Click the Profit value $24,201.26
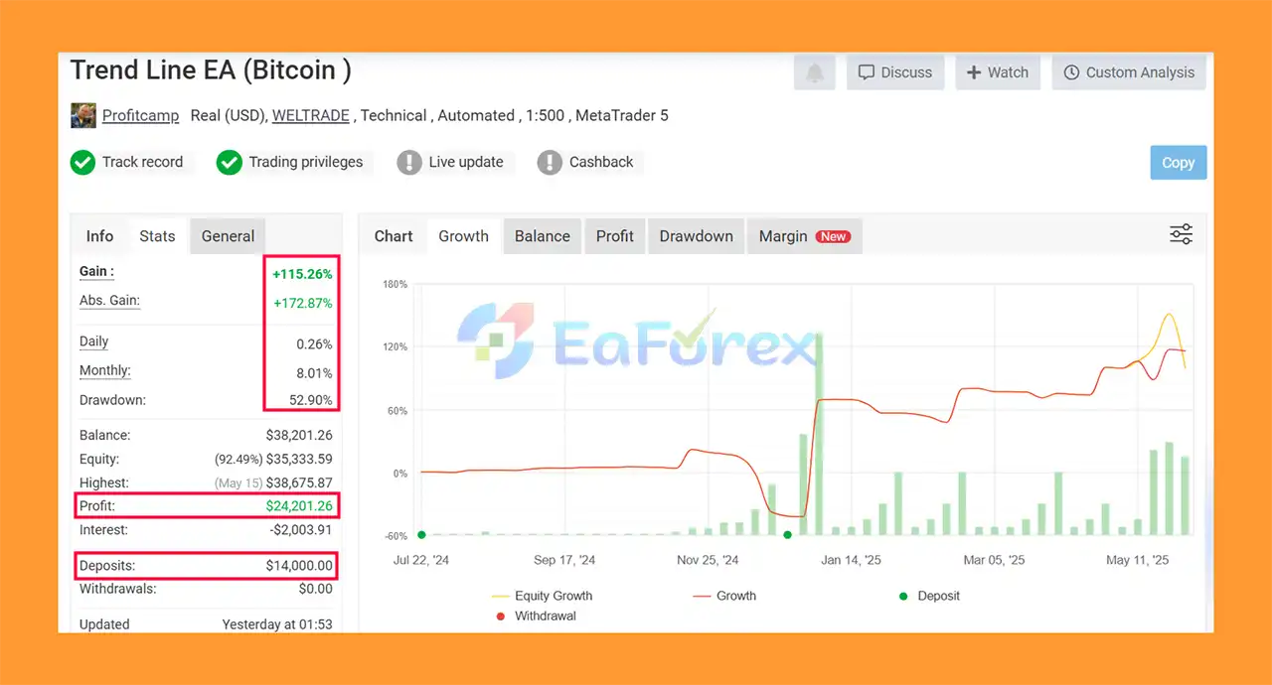This screenshot has height=685, width=1272. 298,506
